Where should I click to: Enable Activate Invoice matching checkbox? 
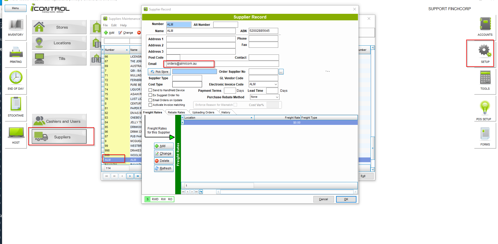pos(150,105)
